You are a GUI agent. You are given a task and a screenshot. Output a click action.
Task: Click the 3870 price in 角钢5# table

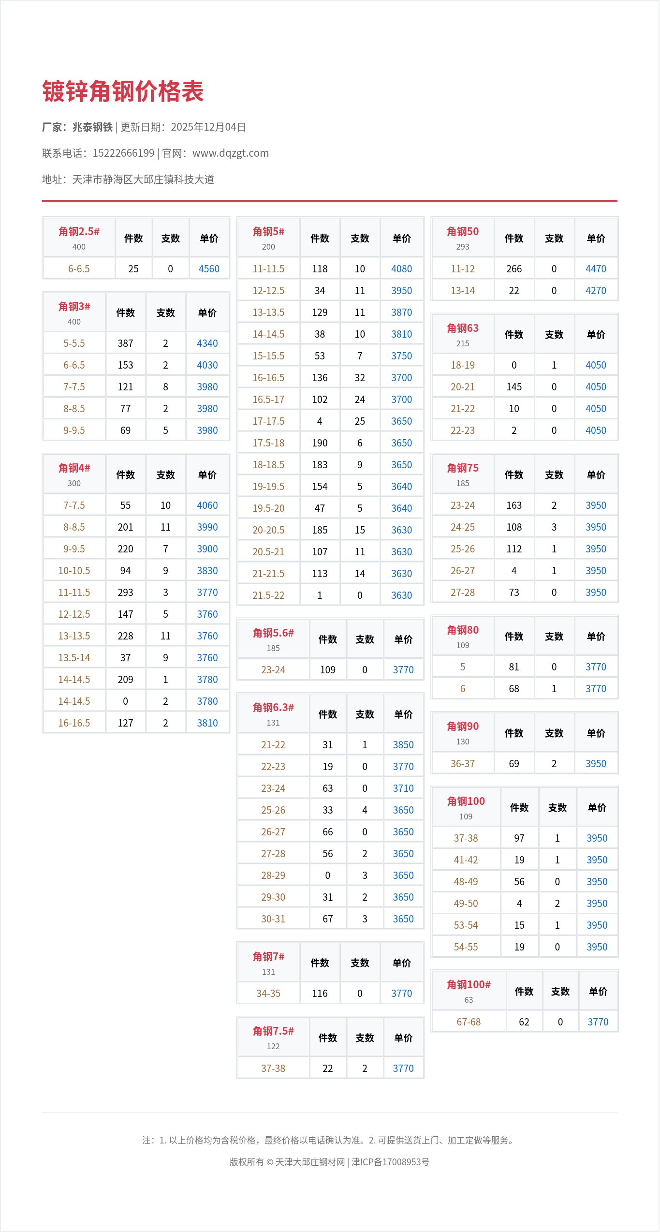tap(401, 312)
